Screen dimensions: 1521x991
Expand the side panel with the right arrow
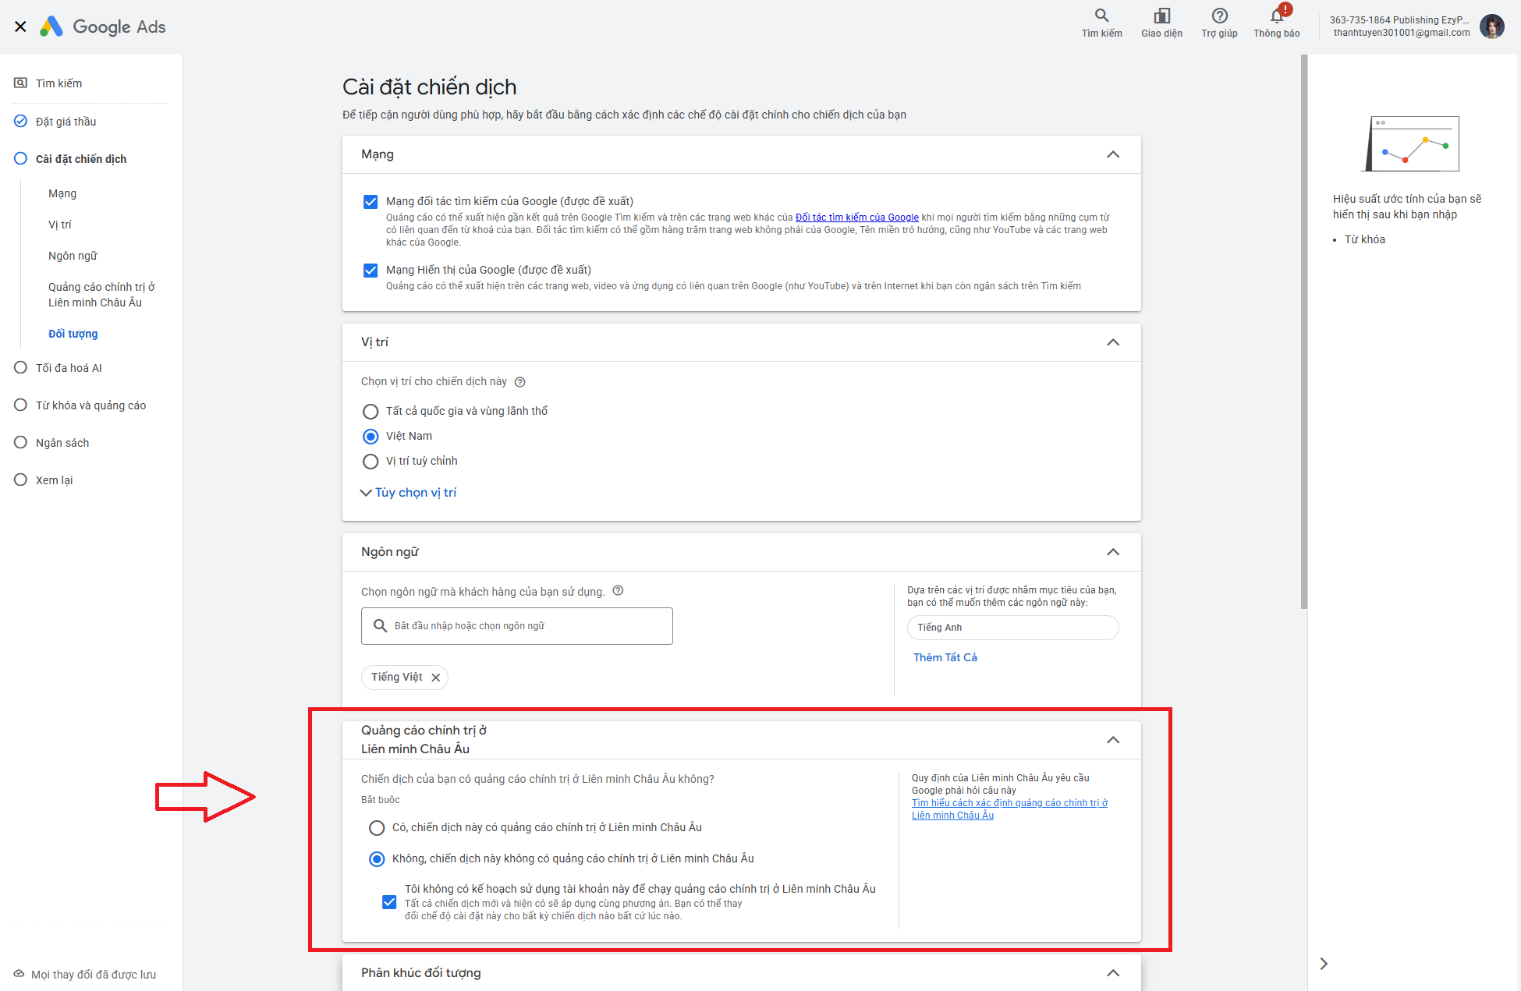click(x=1324, y=964)
